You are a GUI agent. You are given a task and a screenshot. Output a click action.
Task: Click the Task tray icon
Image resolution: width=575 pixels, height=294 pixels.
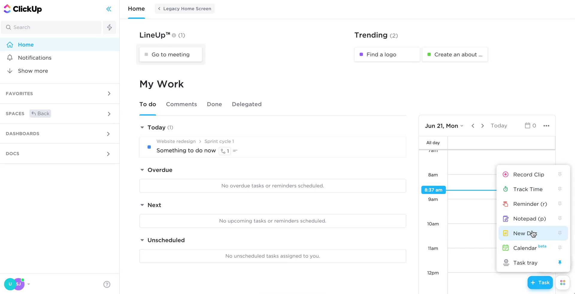click(506, 263)
